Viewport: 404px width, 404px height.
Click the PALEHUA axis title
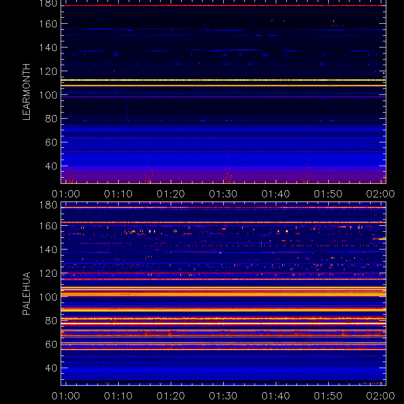click(26, 293)
